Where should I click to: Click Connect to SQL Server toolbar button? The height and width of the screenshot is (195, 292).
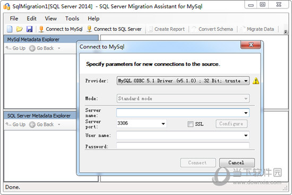(x=114, y=29)
